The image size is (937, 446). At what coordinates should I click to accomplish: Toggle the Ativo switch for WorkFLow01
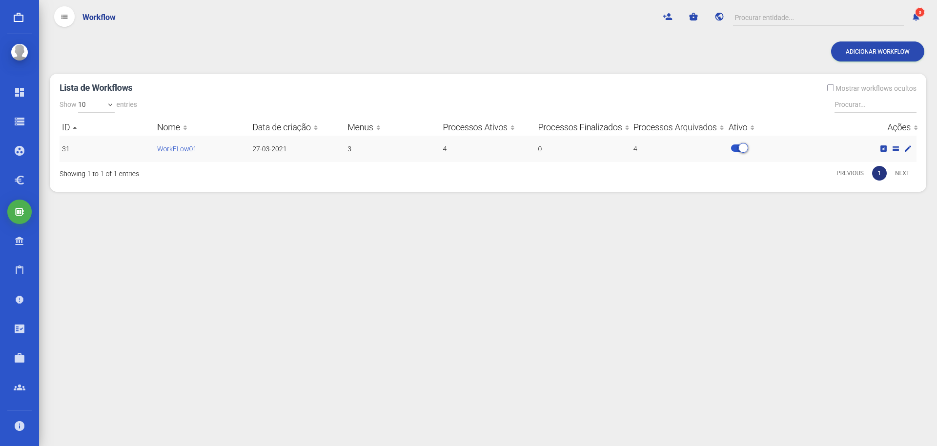[x=739, y=148]
